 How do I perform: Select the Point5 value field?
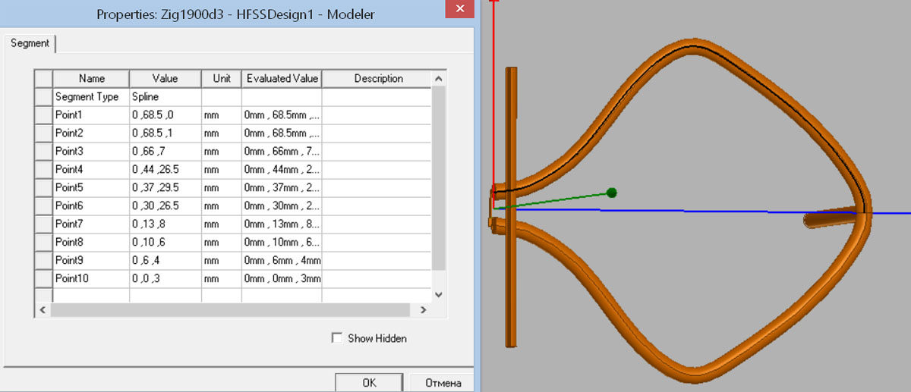[x=165, y=187]
